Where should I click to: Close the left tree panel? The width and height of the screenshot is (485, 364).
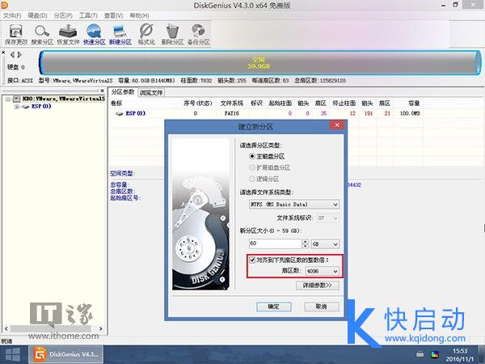[102, 91]
